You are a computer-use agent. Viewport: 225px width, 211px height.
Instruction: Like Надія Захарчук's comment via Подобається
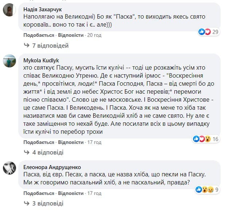pos(38,35)
